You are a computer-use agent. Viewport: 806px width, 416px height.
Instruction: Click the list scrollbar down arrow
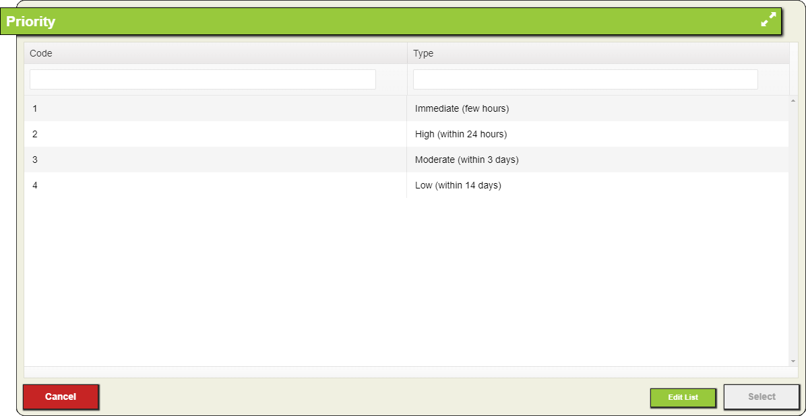(x=793, y=361)
